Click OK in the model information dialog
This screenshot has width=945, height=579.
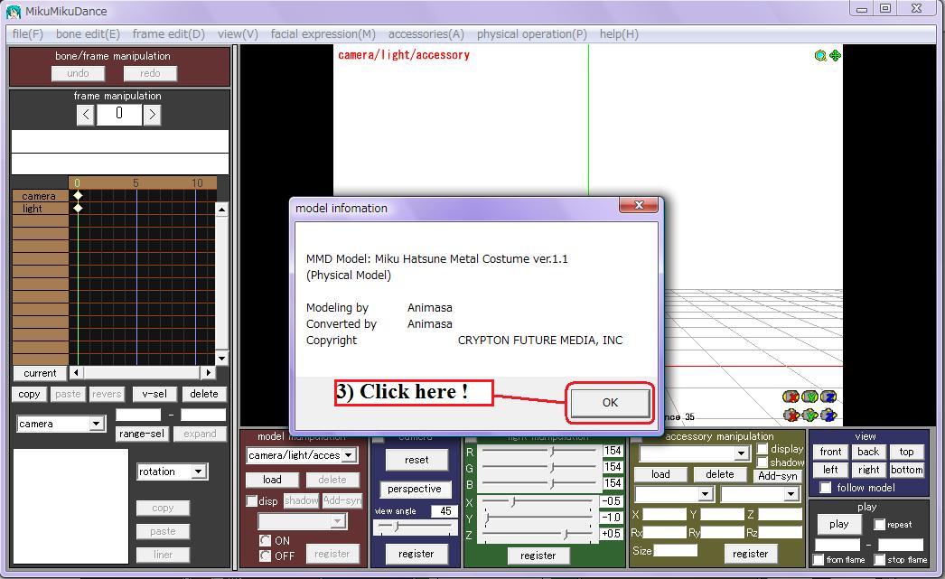click(x=610, y=403)
